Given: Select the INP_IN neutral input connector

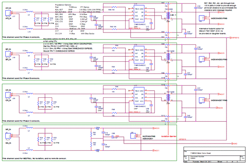Looking at the screenshot, I should (8, 136).
